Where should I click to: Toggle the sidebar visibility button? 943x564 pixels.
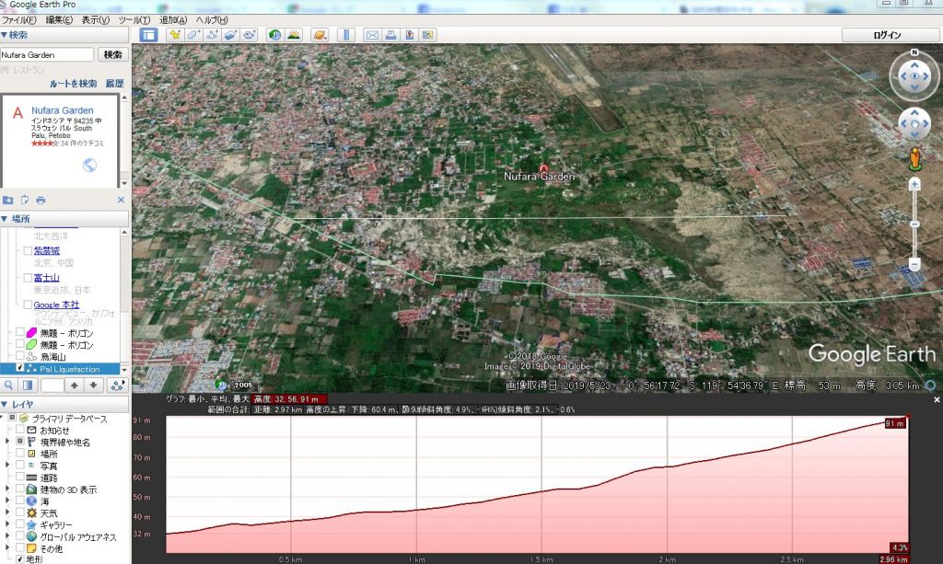point(148,35)
